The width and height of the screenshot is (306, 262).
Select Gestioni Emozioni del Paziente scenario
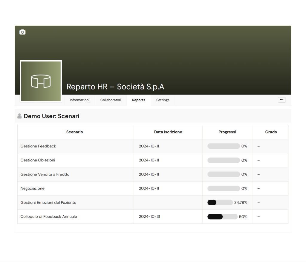48,203
